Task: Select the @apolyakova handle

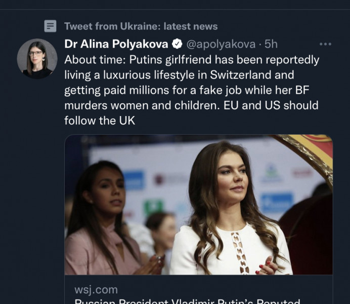Action: [x=222, y=44]
